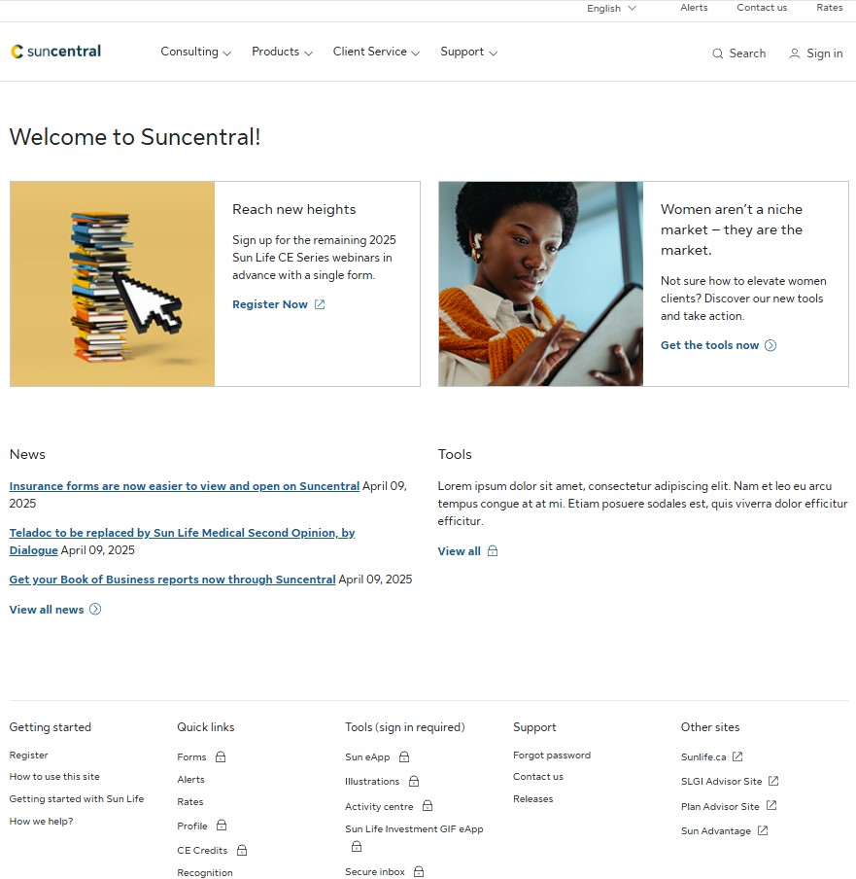This screenshot has width=856, height=879.
Task: Click the Sign in person icon
Action: click(795, 53)
